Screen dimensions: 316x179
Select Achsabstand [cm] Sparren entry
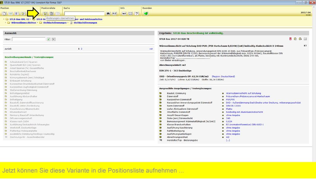pos(23,62)
